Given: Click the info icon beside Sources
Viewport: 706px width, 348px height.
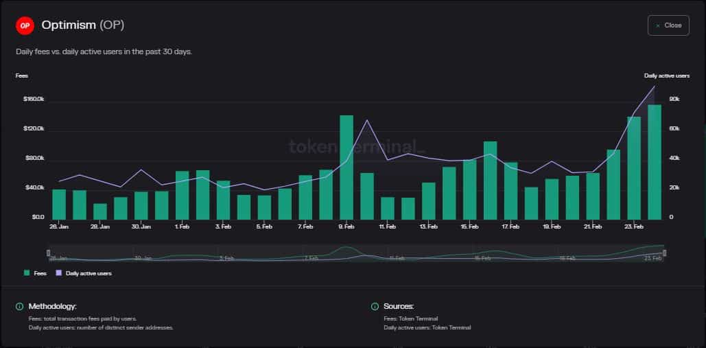Looking at the screenshot, I should [x=375, y=306].
